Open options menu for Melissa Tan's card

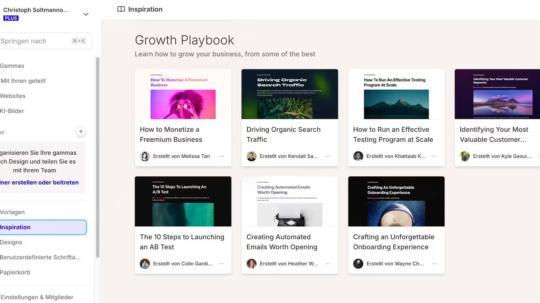[221, 156]
